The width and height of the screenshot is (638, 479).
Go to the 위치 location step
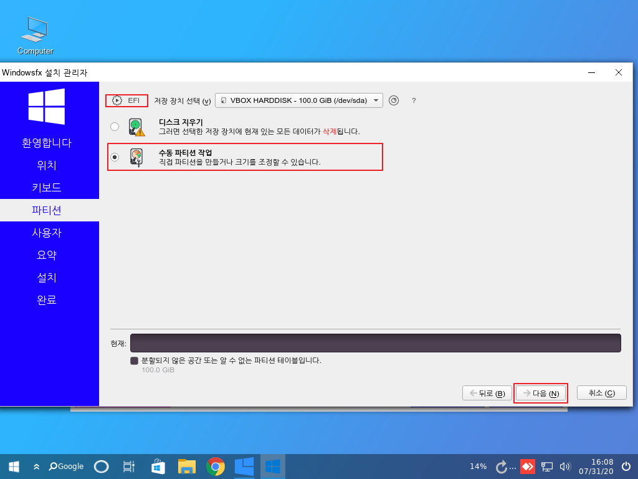(x=47, y=165)
